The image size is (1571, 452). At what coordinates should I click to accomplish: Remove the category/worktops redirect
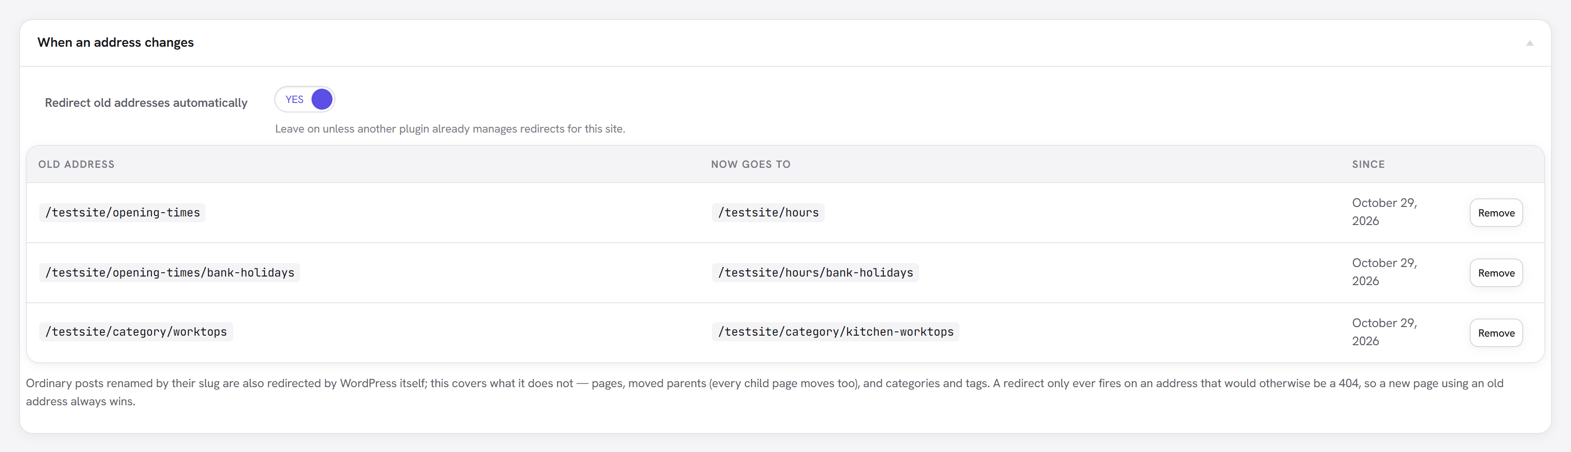1496,333
